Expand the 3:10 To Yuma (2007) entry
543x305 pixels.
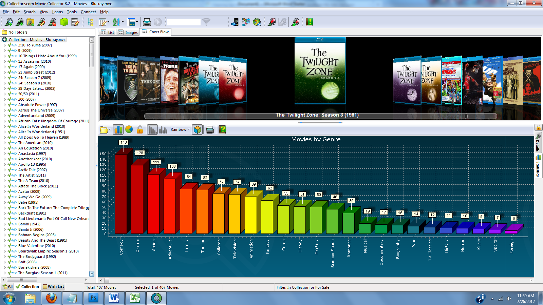coord(5,45)
